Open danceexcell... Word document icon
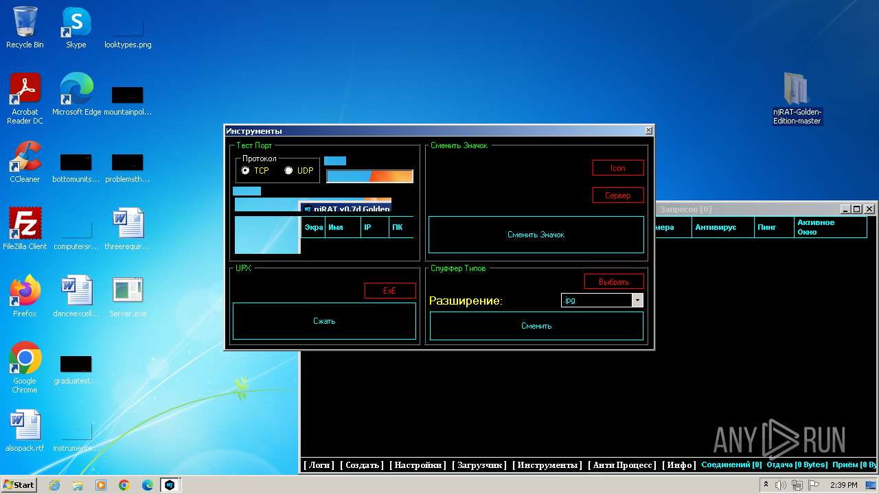The height and width of the screenshot is (494, 879). [x=76, y=296]
